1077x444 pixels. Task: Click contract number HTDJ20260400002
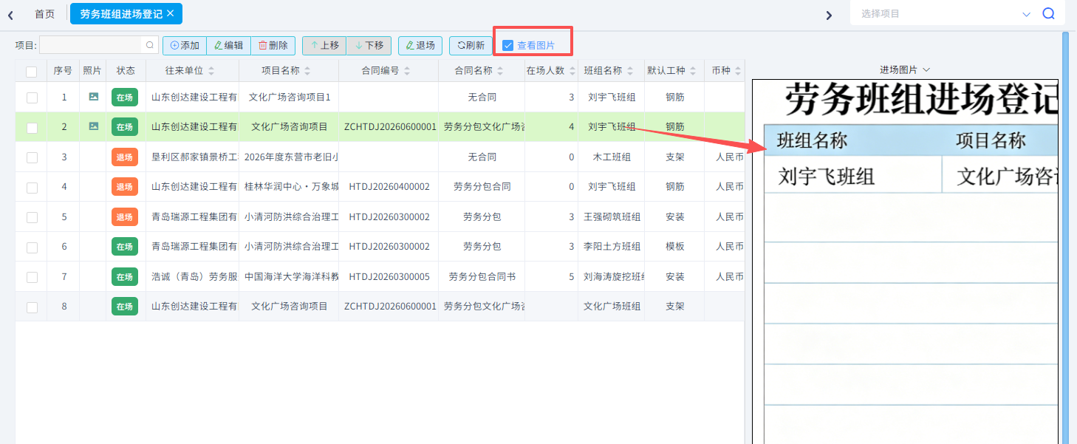click(x=389, y=187)
